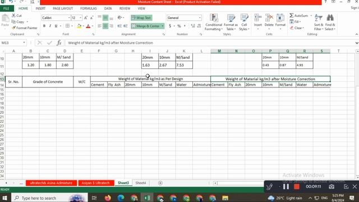Click the Windows Start button
The width and height of the screenshot is (359, 202).
click(4, 198)
